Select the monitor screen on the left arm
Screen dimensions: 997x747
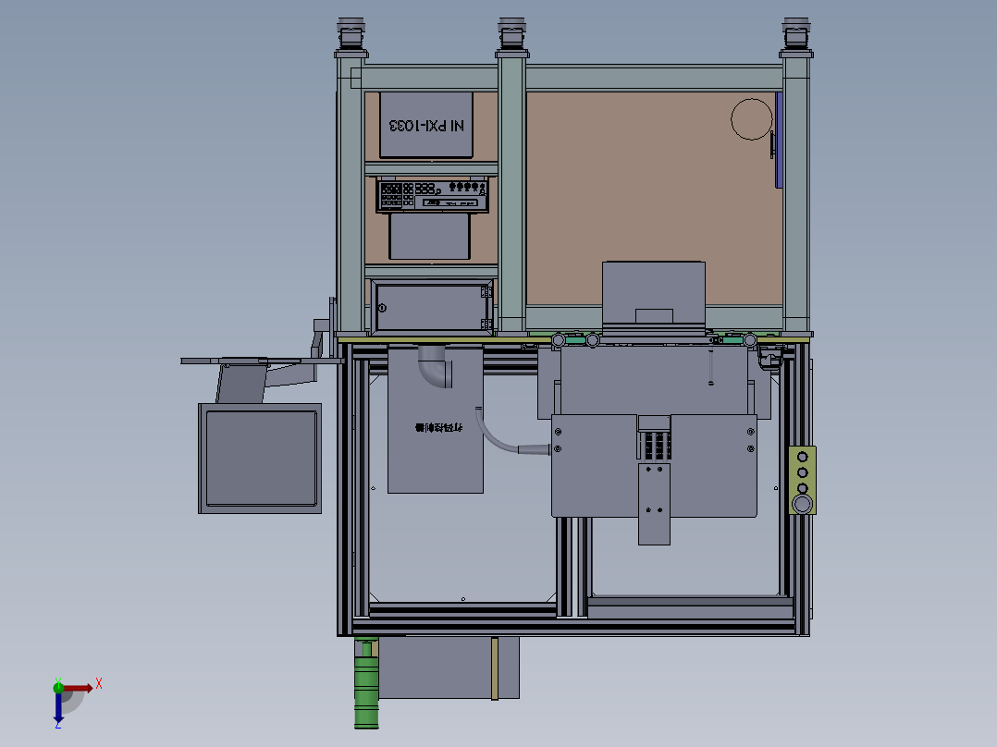[x=260, y=459]
